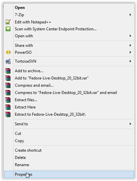Viewport: 137px width, 181px height.
Task: Choose Copy from the menu
Action: point(69,141)
